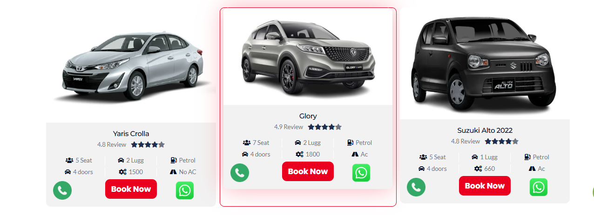The height and width of the screenshot is (215, 594).
Task: Click the star rating under Suzuki Alto 2022
Action: 502,141
